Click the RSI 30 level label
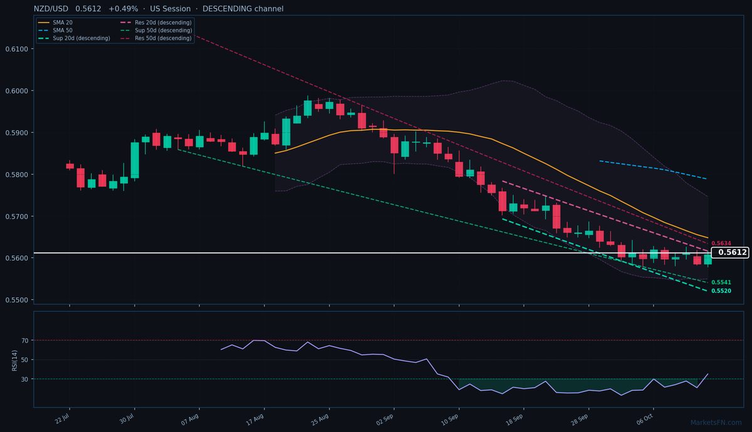The width and height of the screenshot is (752, 432). tap(25, 379)
